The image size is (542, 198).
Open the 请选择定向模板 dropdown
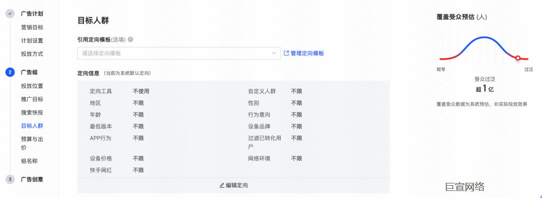pyautogui.click(x=179, y=53)
